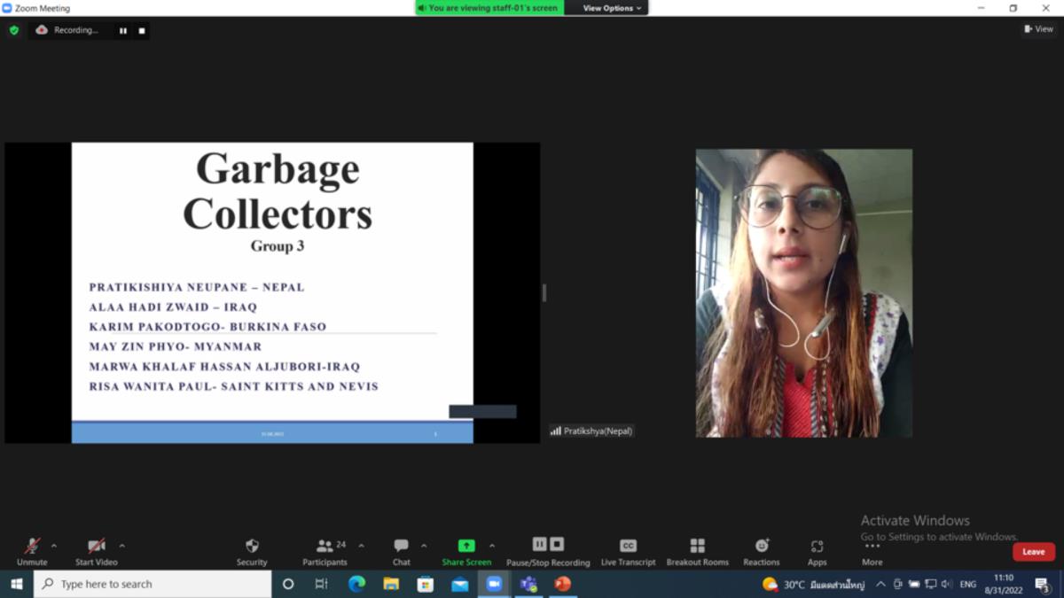This screenshot has width=1064, height=598.
Task: Open the More options menu
Action: [872, 553]
